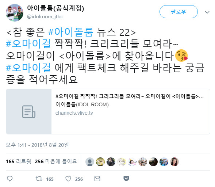The image size is (215, 187).
Task: Click the 팔로우 follow button
Action: tap(178, 12)
